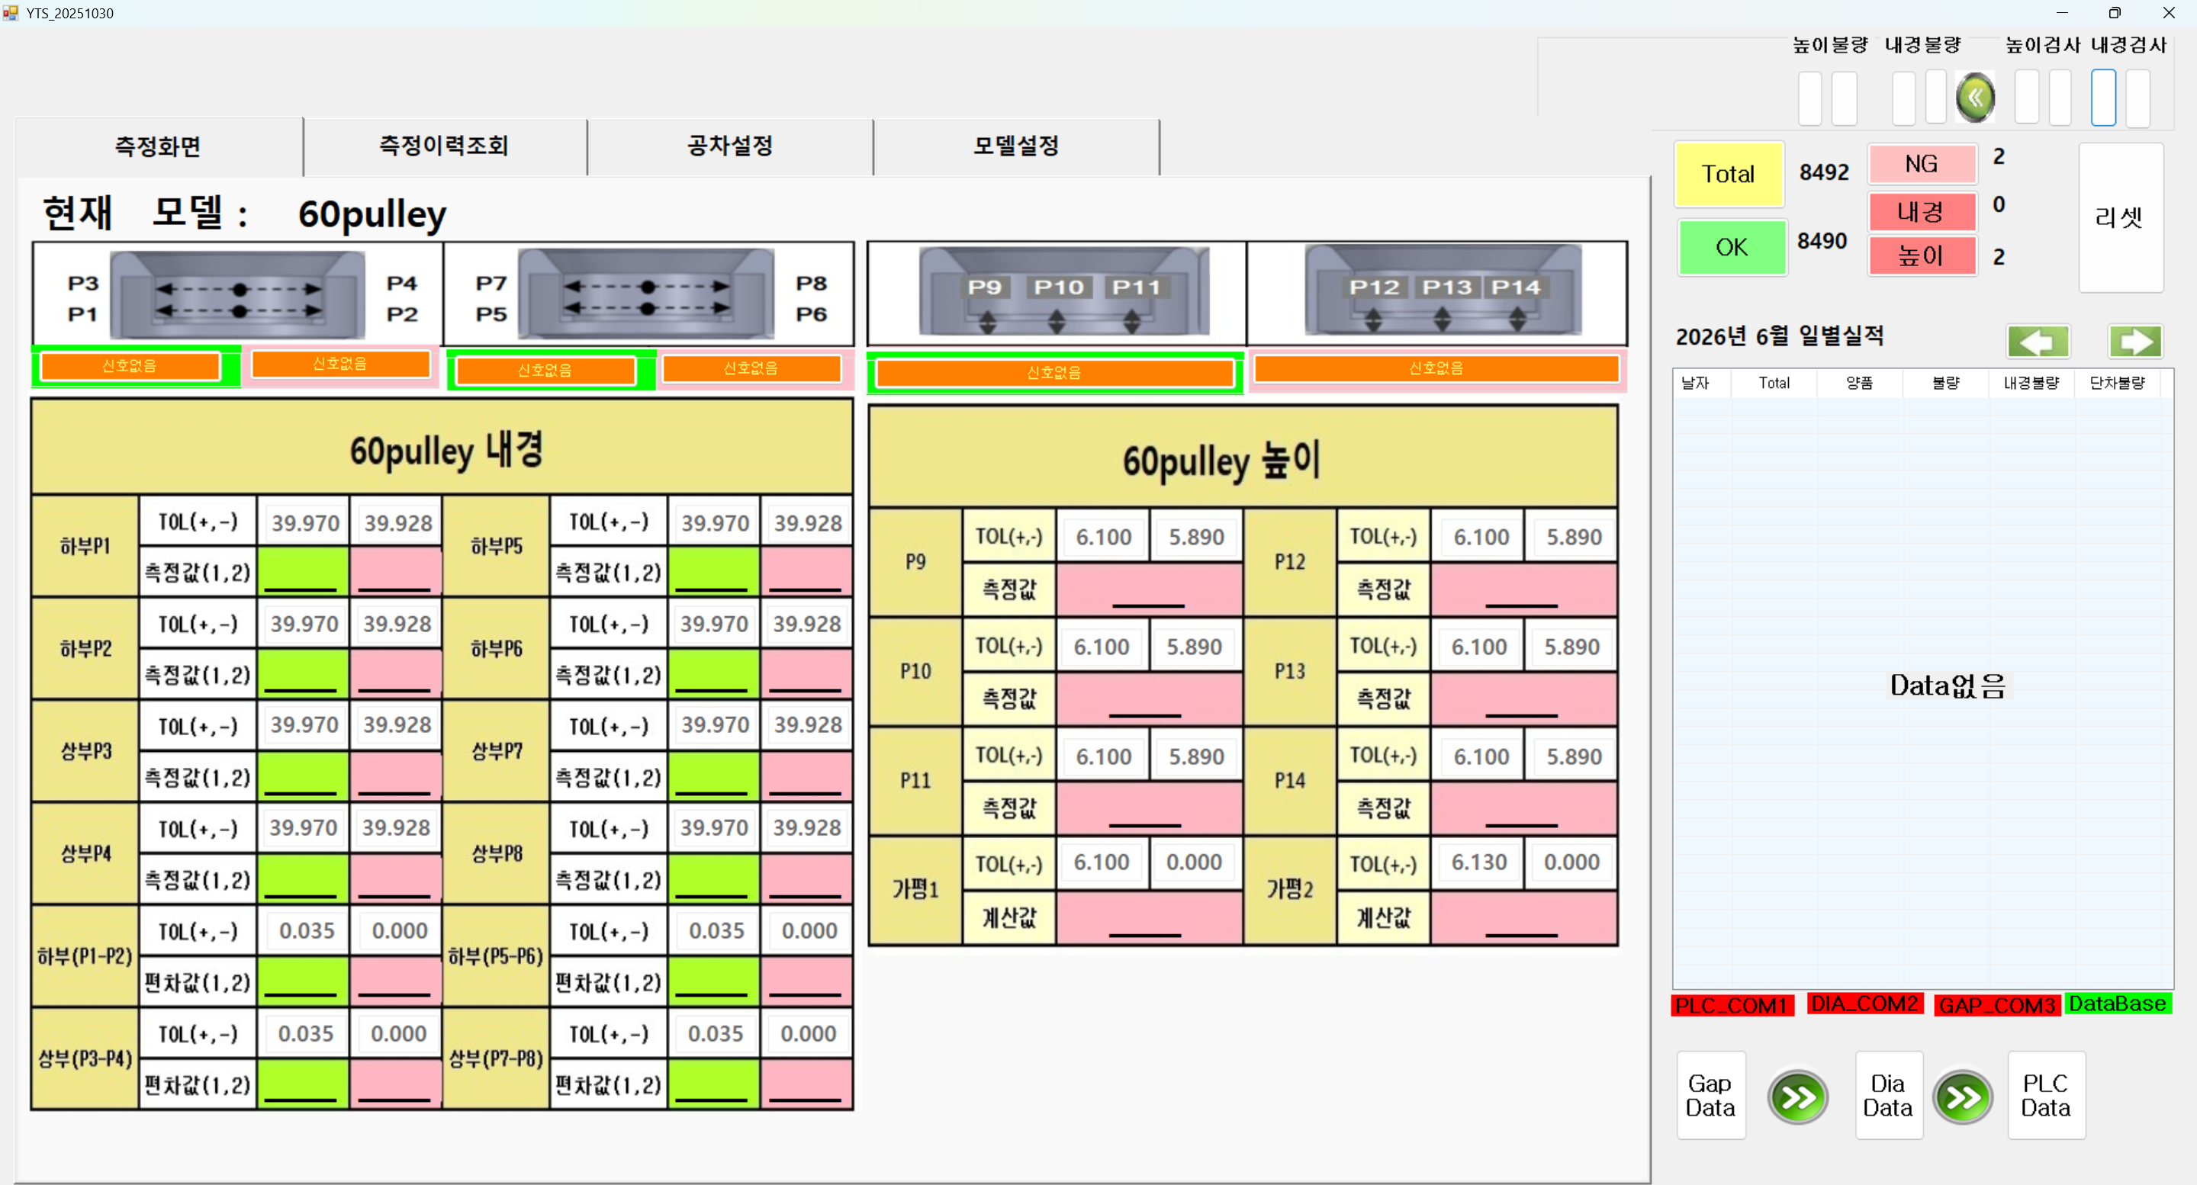Image resolution: width=2197 pixels, height=1185 pixels.
Task: Click P12 lower tolerance field 5.890
Action: (1574, 537)
